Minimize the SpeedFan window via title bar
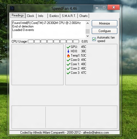The width and height of the screenshot is (137, 139). [97, 7]
